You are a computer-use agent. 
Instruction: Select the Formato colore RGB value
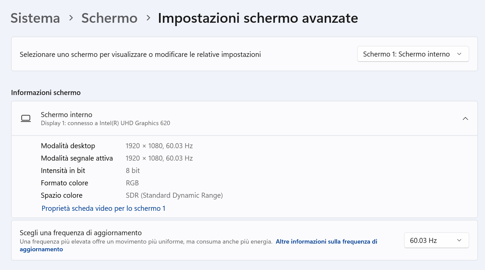(x=133, y=183)
